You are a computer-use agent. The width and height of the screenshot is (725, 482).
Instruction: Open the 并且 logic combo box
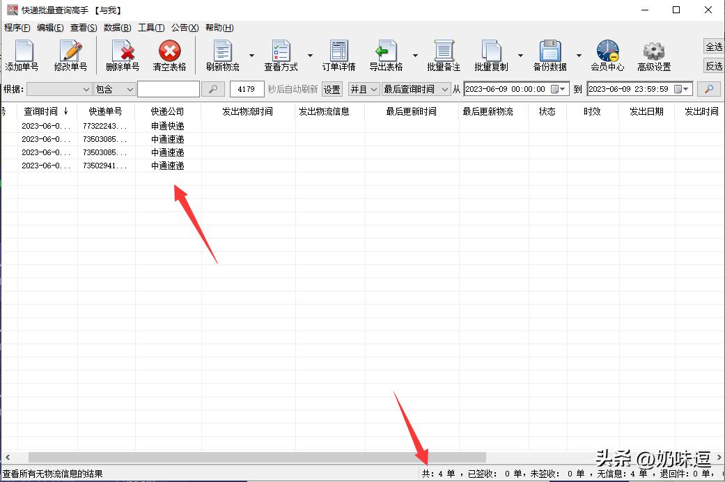coord(364,89)
